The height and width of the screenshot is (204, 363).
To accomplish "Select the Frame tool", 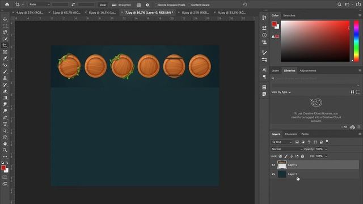I will click(5, 52).
